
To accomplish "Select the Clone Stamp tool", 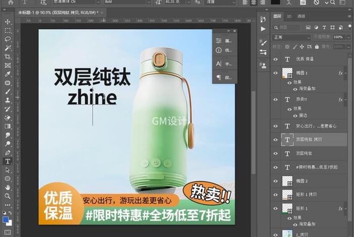I will (x=8, y=100).
